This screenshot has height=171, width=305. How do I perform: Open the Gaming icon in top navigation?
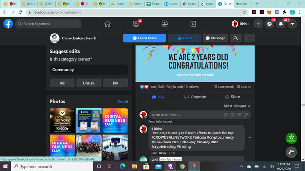coord(193,24)
